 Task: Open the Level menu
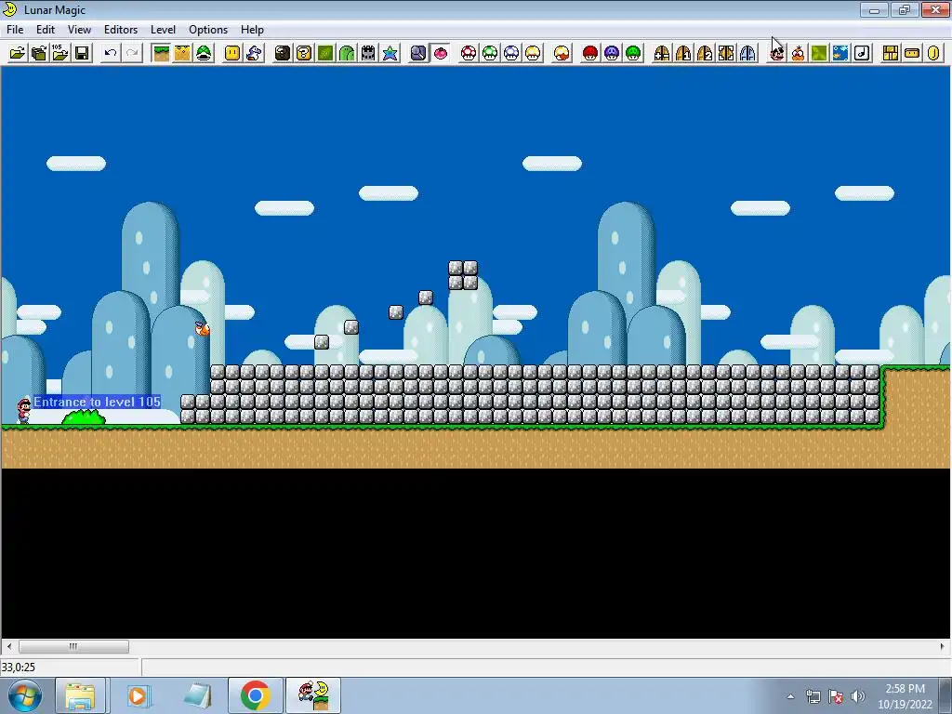point(164,29)
